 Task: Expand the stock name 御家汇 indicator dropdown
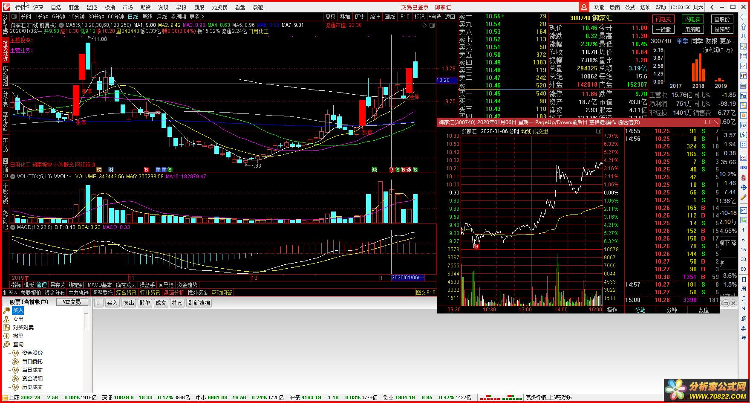click(61, 25)
